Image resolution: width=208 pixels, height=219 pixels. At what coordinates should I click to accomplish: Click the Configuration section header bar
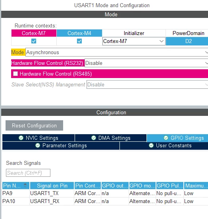(104, 112)
